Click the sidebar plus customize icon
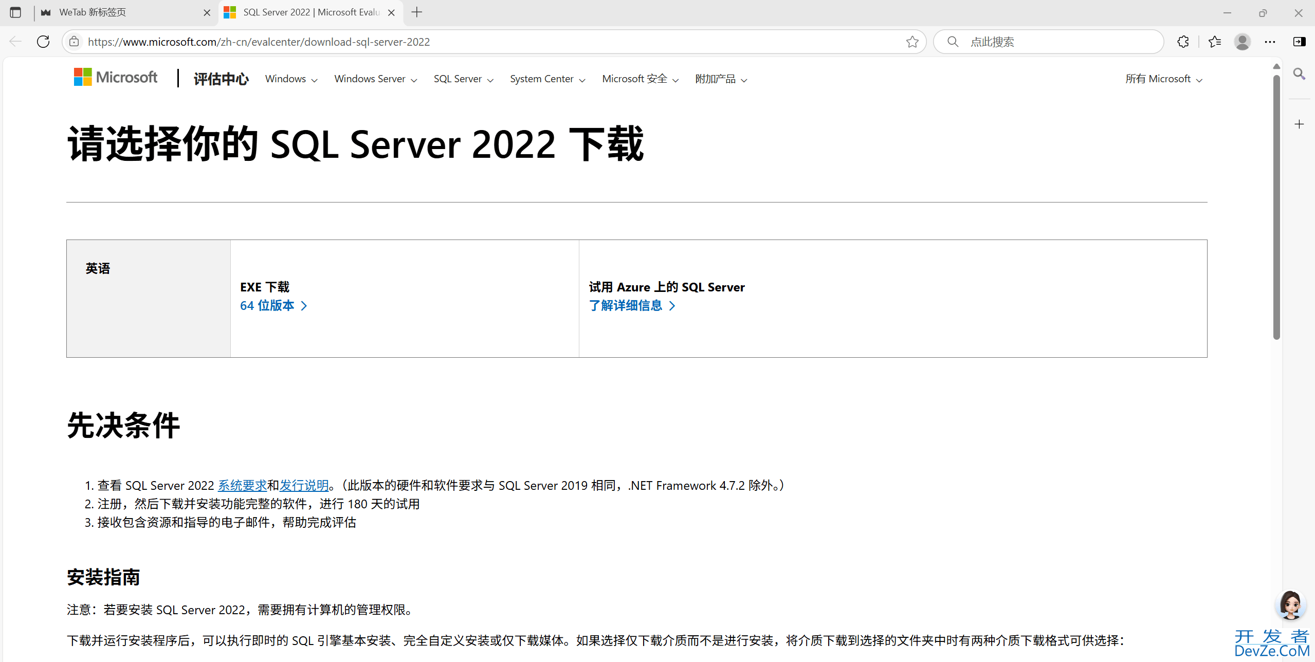1315x662 pixels. pyautogui.click(x=1299, y=124)
